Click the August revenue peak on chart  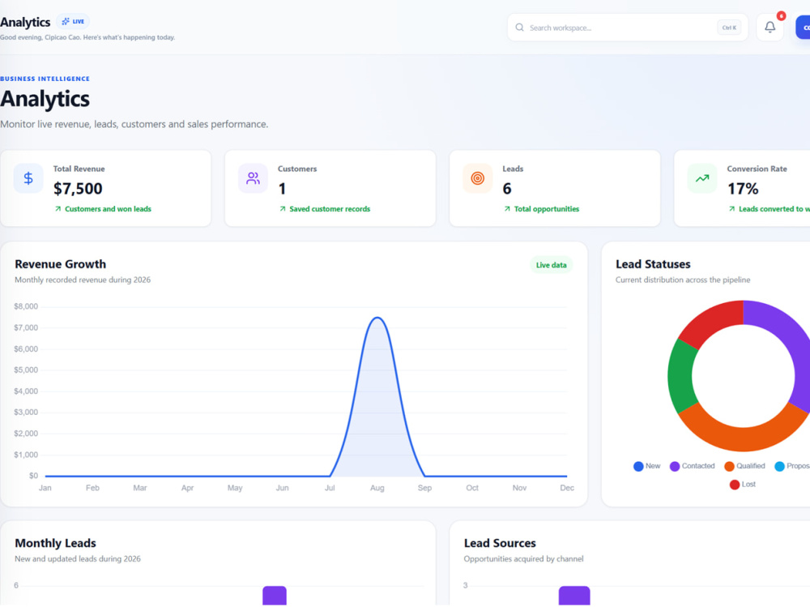click(x=377, y=318)
